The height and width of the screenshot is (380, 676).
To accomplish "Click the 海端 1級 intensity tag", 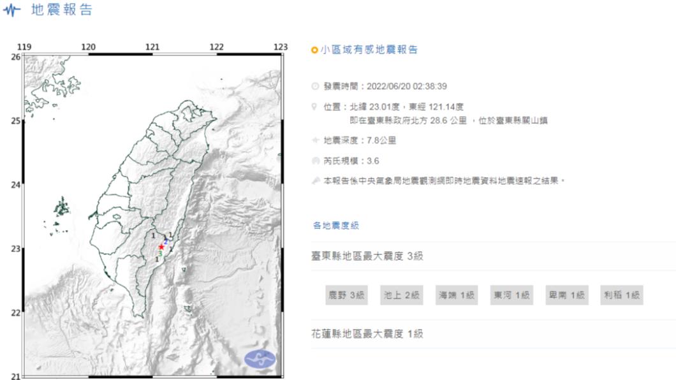I will 457,295.
